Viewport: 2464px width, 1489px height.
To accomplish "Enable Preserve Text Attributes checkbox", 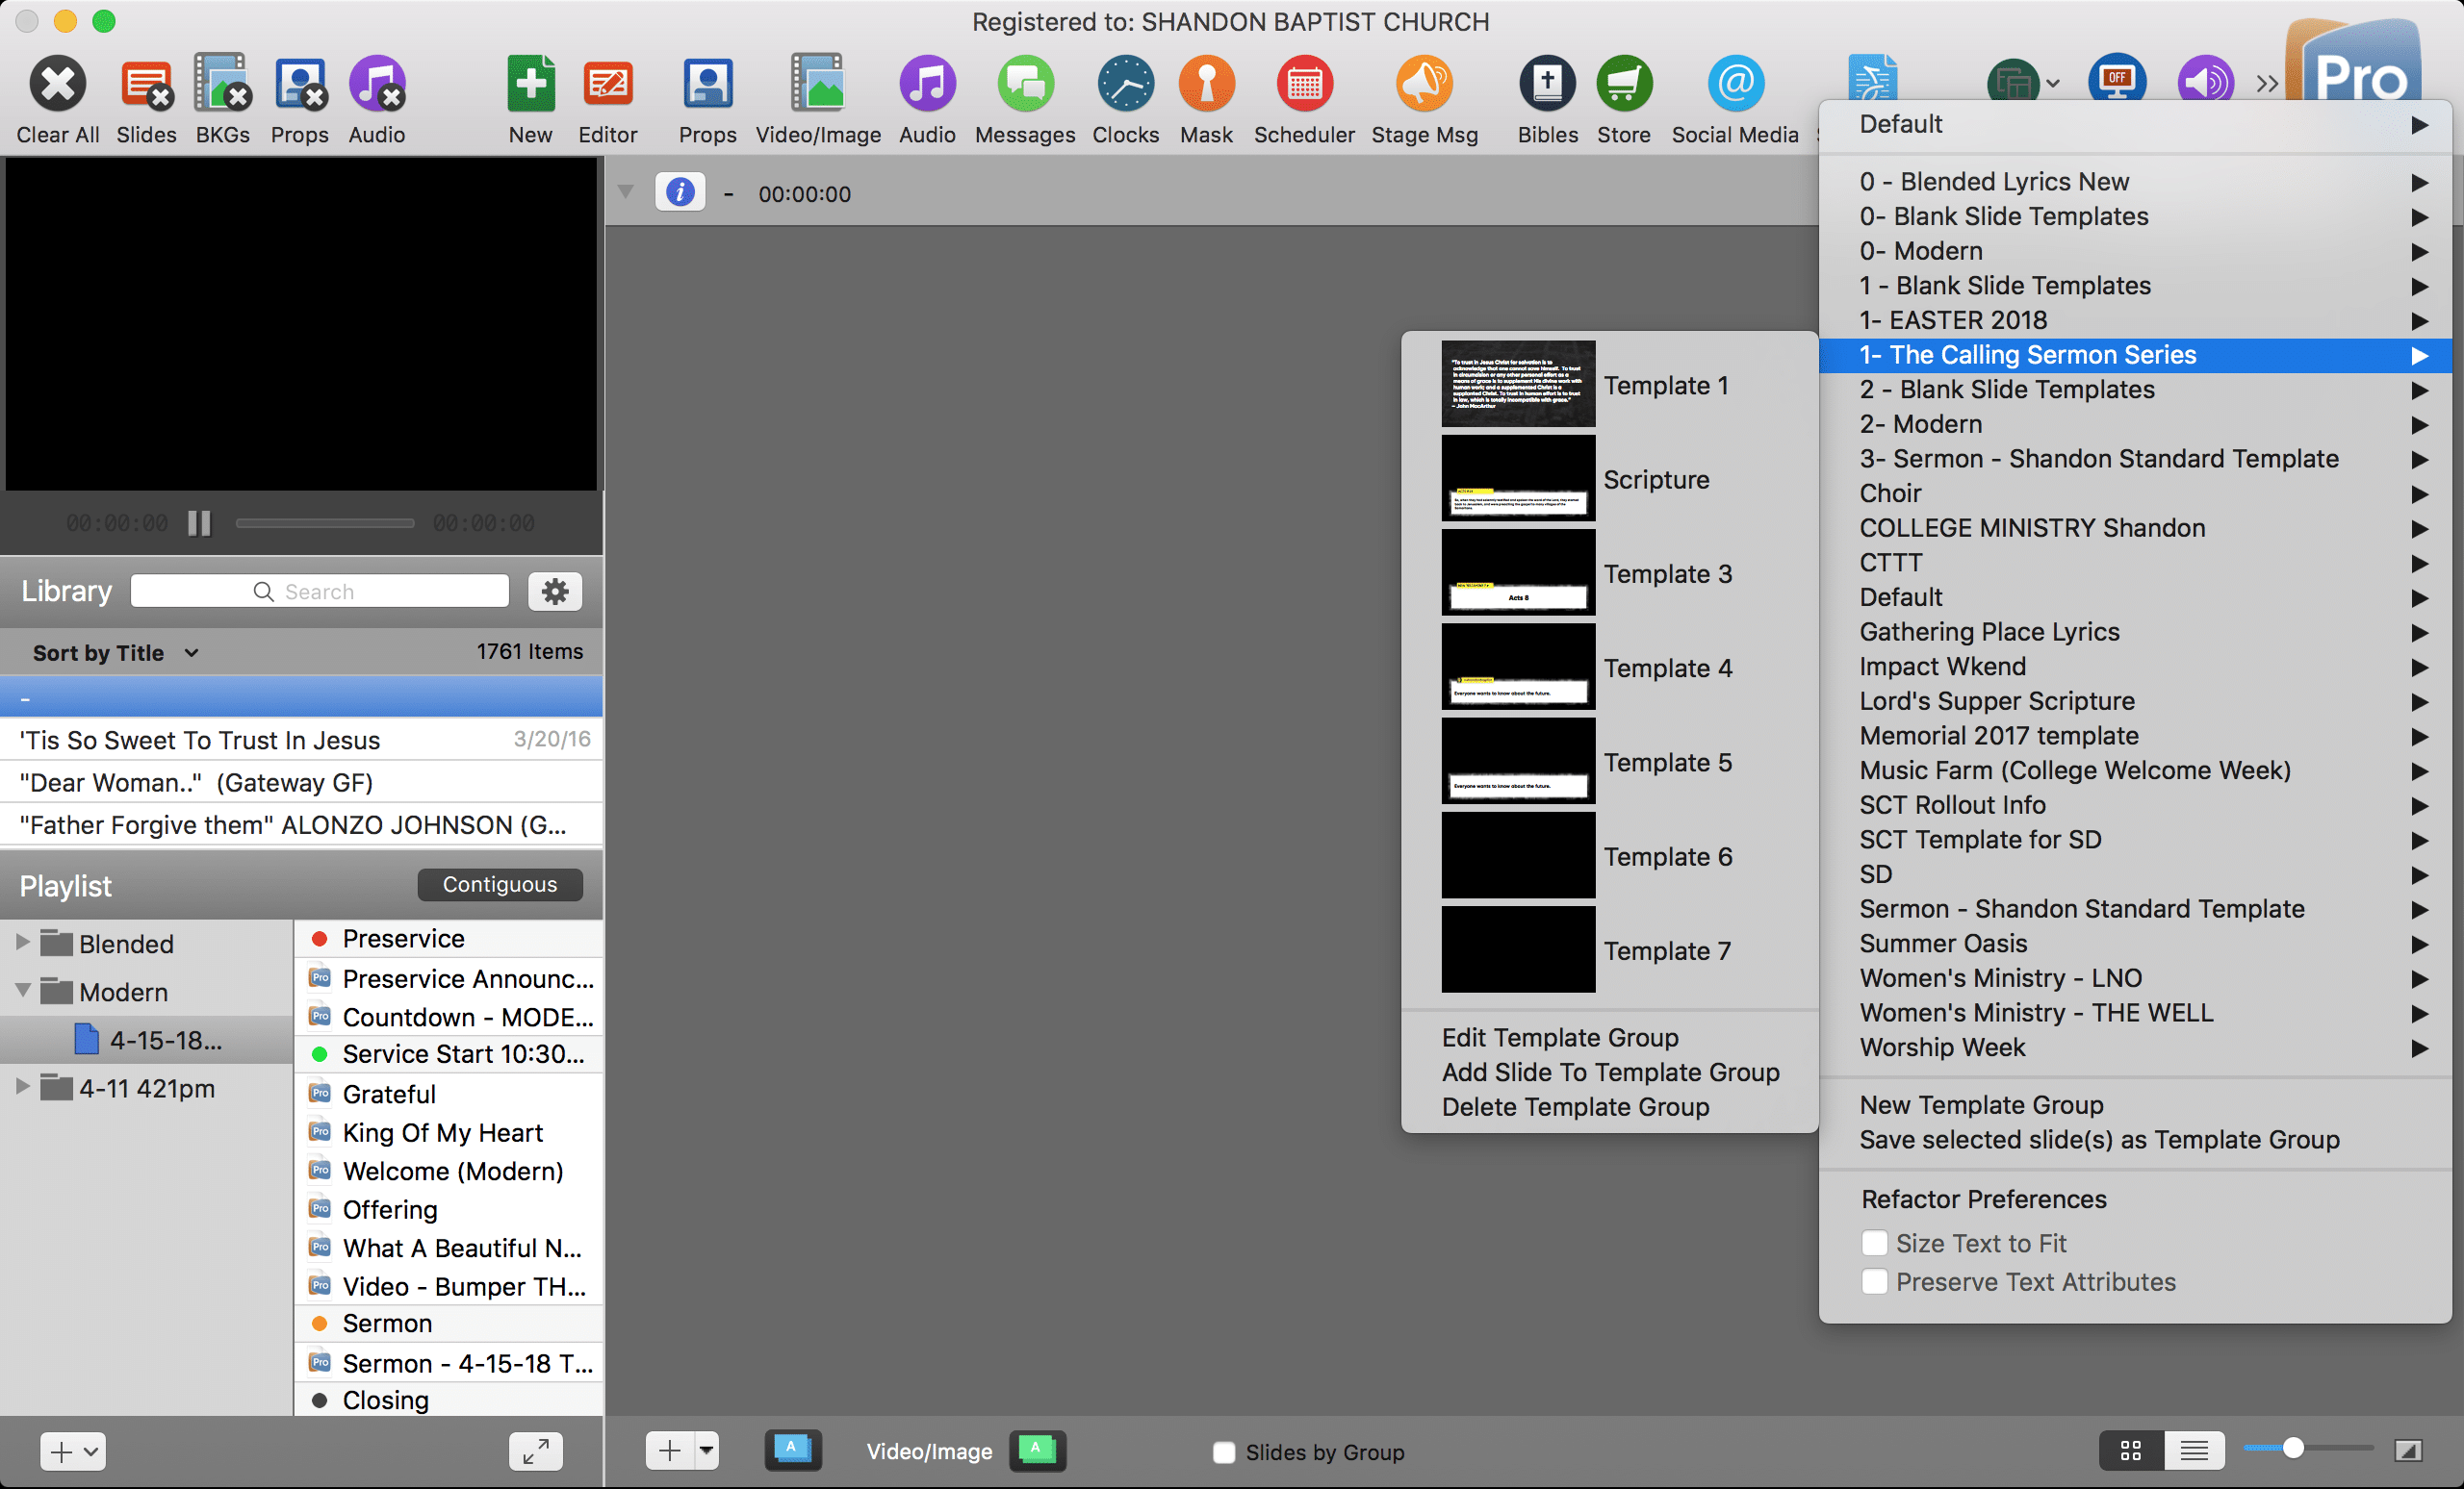I will click(x=1874, y=1281).
